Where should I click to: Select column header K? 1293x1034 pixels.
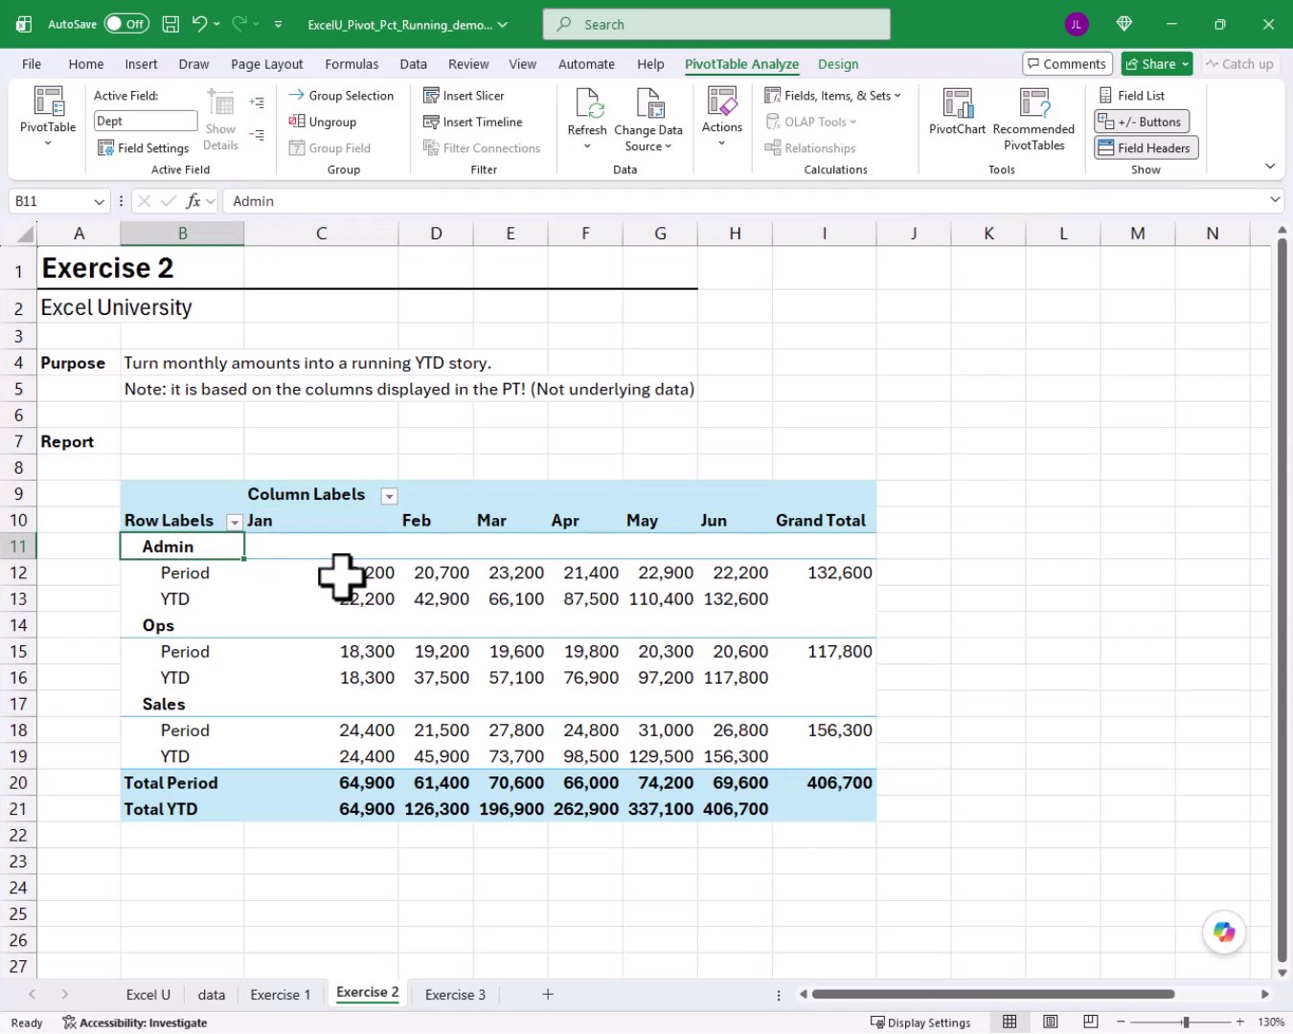[988, 234]
